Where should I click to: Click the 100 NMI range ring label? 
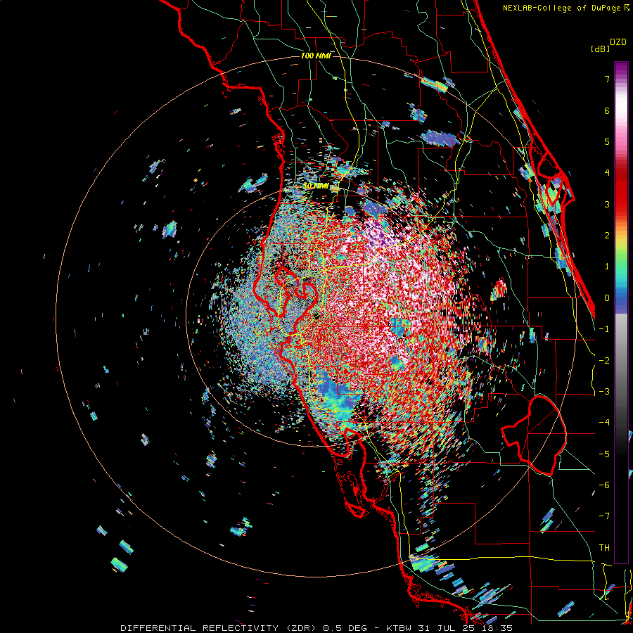click(x=316, y=56)
